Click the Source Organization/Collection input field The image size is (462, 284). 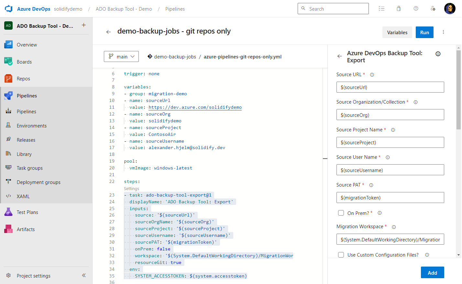[390, 115]
